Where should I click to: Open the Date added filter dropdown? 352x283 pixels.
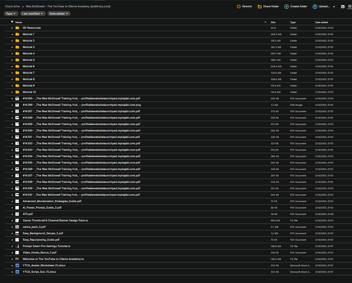(59, 14)
